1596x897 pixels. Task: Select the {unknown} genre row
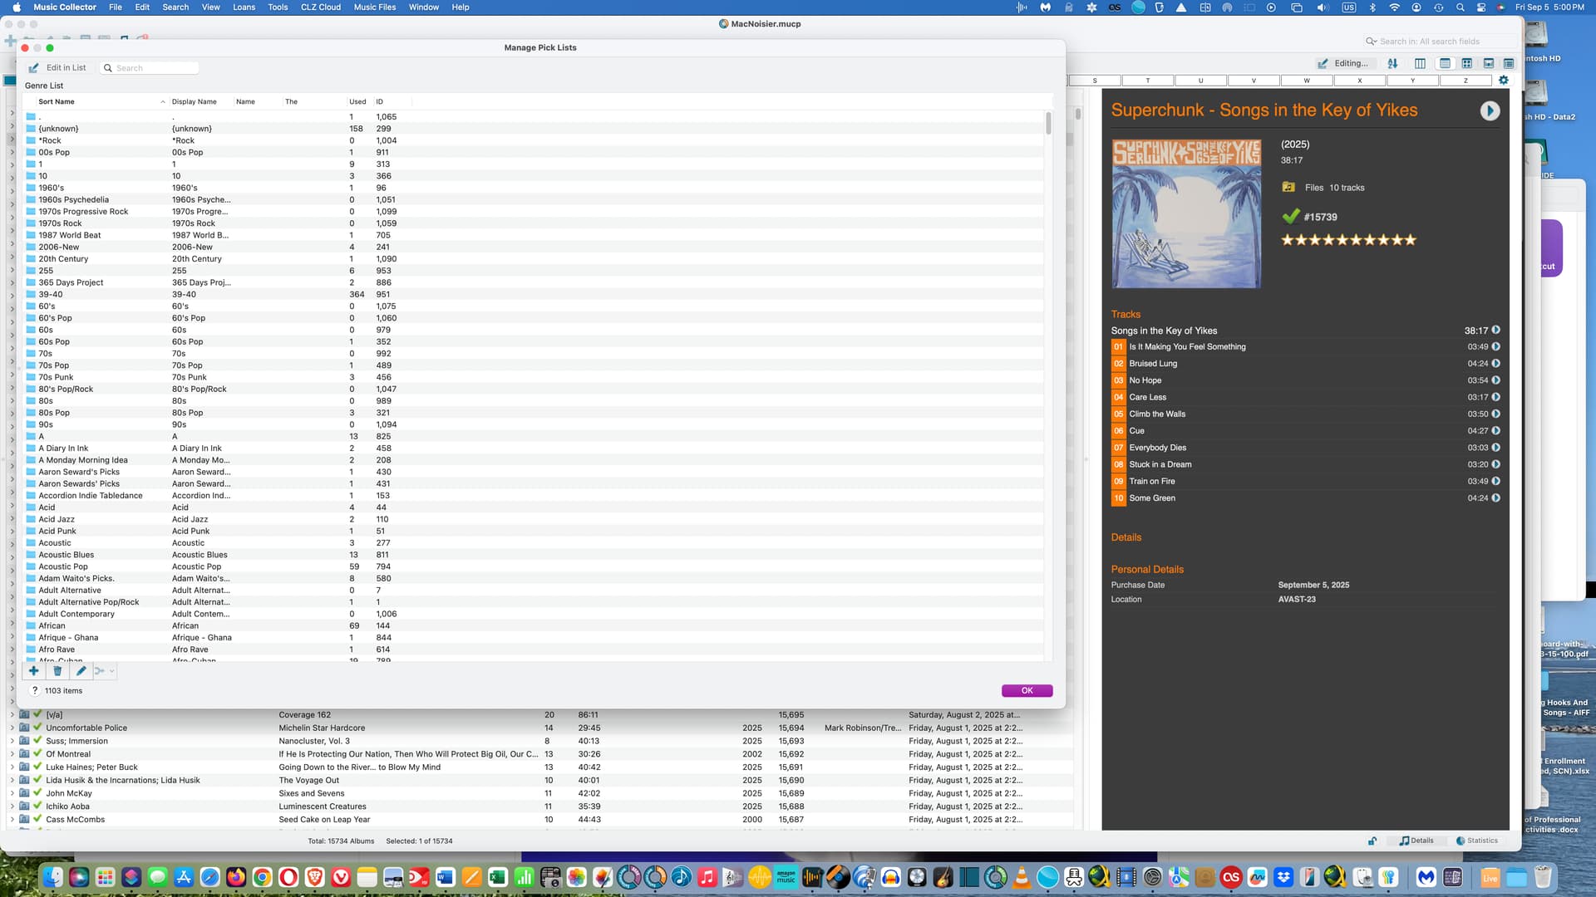pyautogui.click(x=532, y=129)
